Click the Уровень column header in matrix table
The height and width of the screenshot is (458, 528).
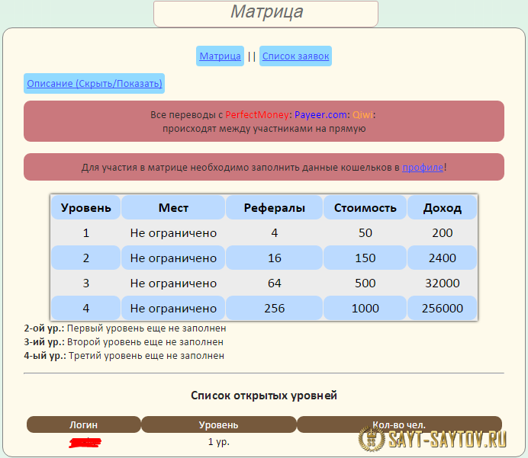point(86,207)
